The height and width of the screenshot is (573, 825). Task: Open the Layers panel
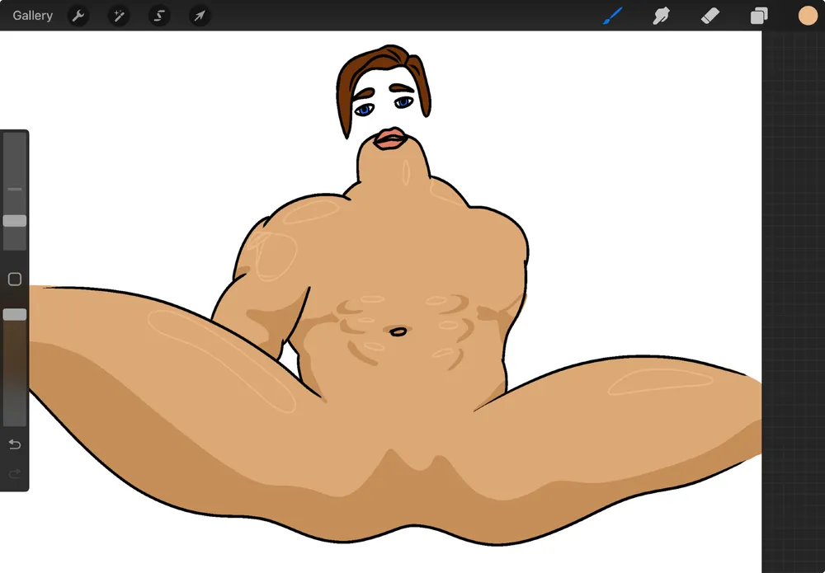759,16
